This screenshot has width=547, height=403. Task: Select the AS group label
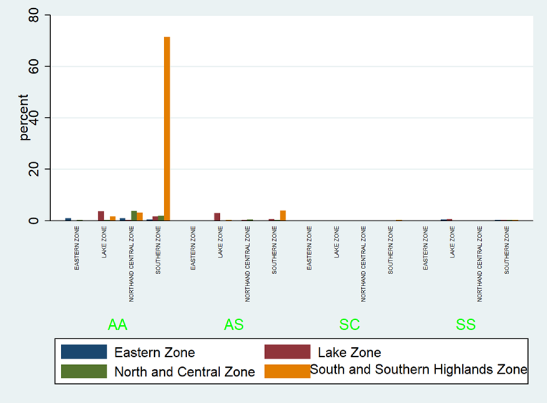(x=234, y=325)
